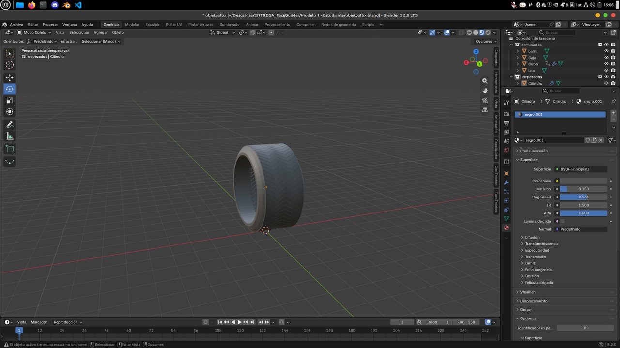
Task: Open the Predefinido orientation dropdown
Action: pyautogui.click(x=42, y=41)
